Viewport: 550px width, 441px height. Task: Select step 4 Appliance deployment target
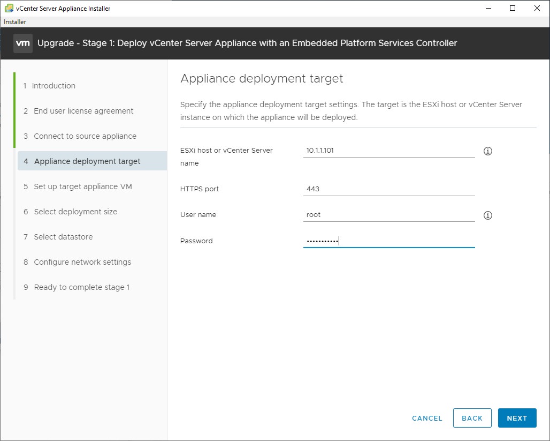click(92, 161)
